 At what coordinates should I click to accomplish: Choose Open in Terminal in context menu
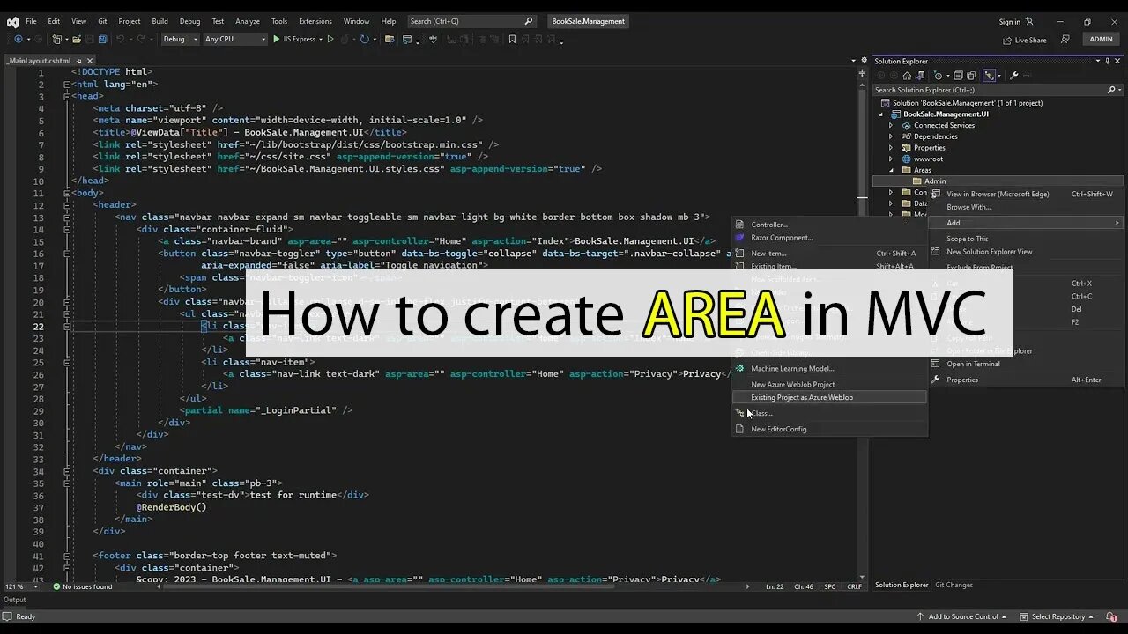tap(1026, 364)
